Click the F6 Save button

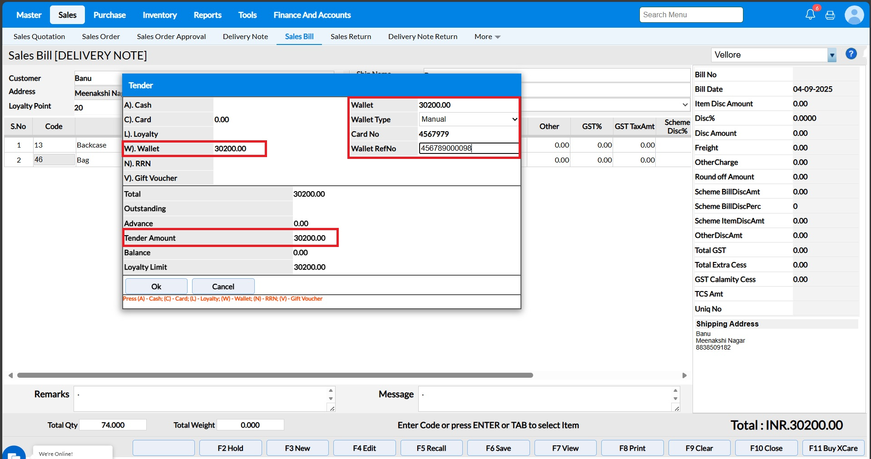pyautogui.click(x=498, y=448)
